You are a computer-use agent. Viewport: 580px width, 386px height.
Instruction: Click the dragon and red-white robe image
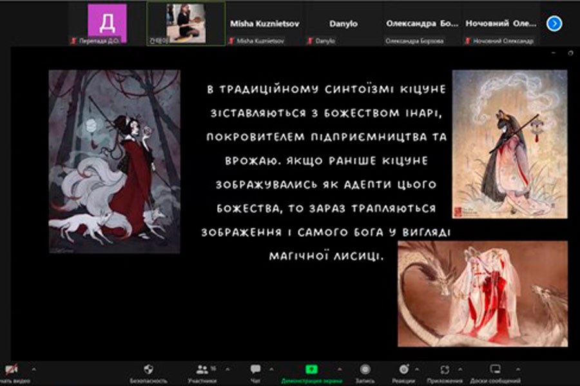(483, 294)
